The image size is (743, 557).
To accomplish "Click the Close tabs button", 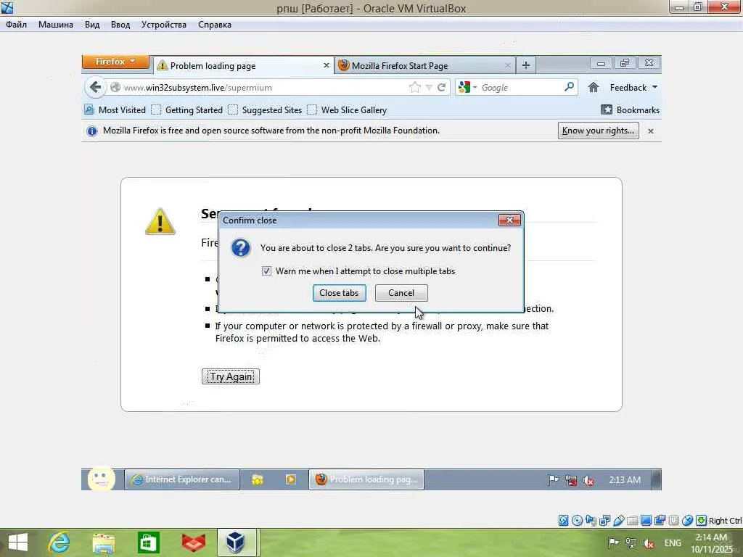I will (x=339, y=293).
